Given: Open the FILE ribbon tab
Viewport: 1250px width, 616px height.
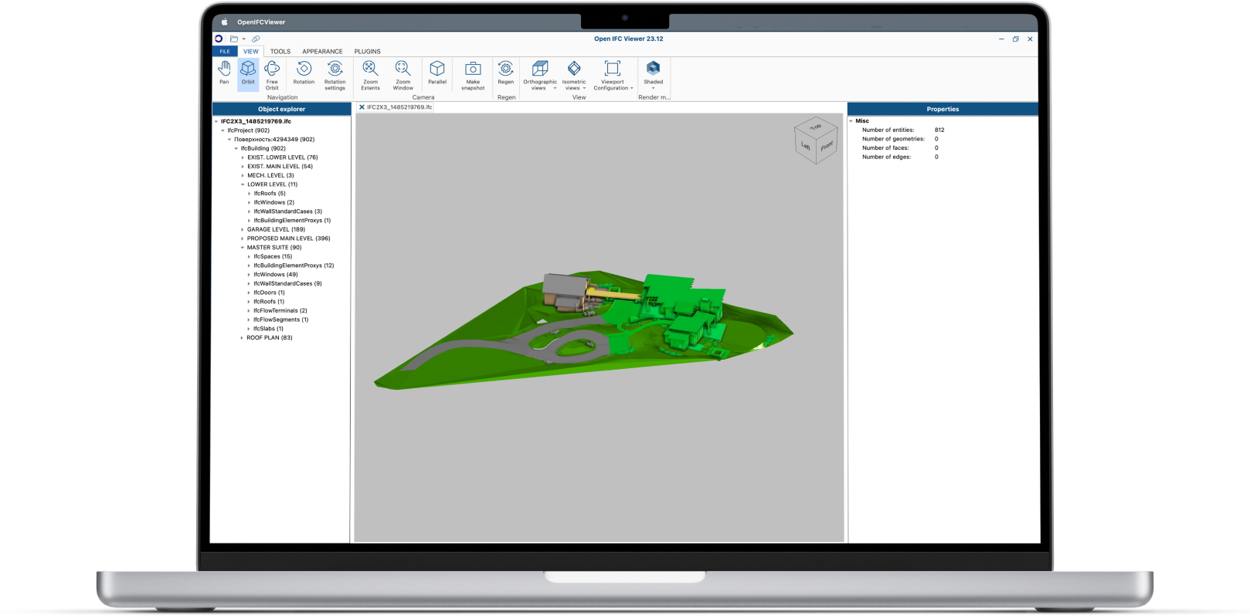Looking at the screenshot, I should 225,52.
